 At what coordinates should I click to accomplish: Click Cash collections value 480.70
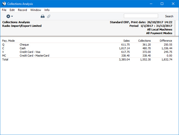coord(146,48)
